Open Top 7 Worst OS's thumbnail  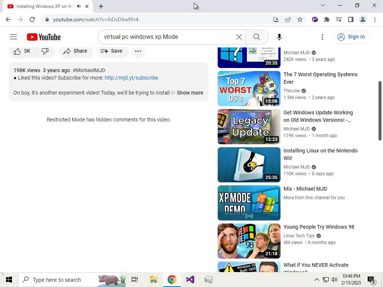(249, 89)
